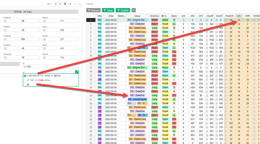Open the sort and filter menu
The width and height of the screenshot is (260, 144).
click(x=70, y=4)
